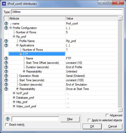Open help icon beside the filter field
The height and width of the screenshot is (133, 126).
pos(8,119)
